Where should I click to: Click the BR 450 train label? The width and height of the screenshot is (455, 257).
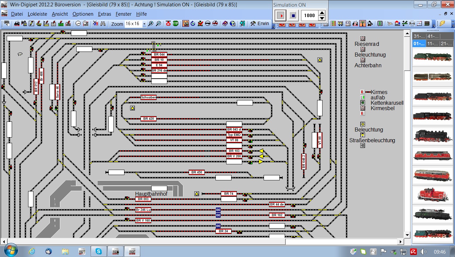point(196,172)
